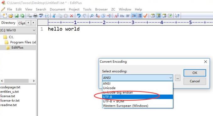Select entities_u.txt in file list
The image size is (213, 116).
9,92
